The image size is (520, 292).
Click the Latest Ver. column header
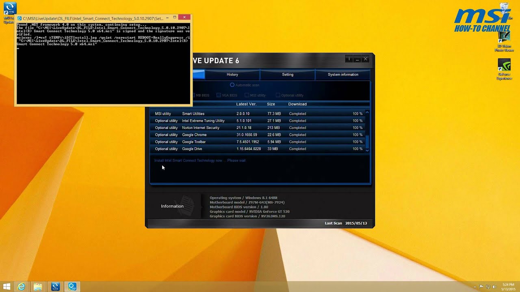(x=246, y=104)
